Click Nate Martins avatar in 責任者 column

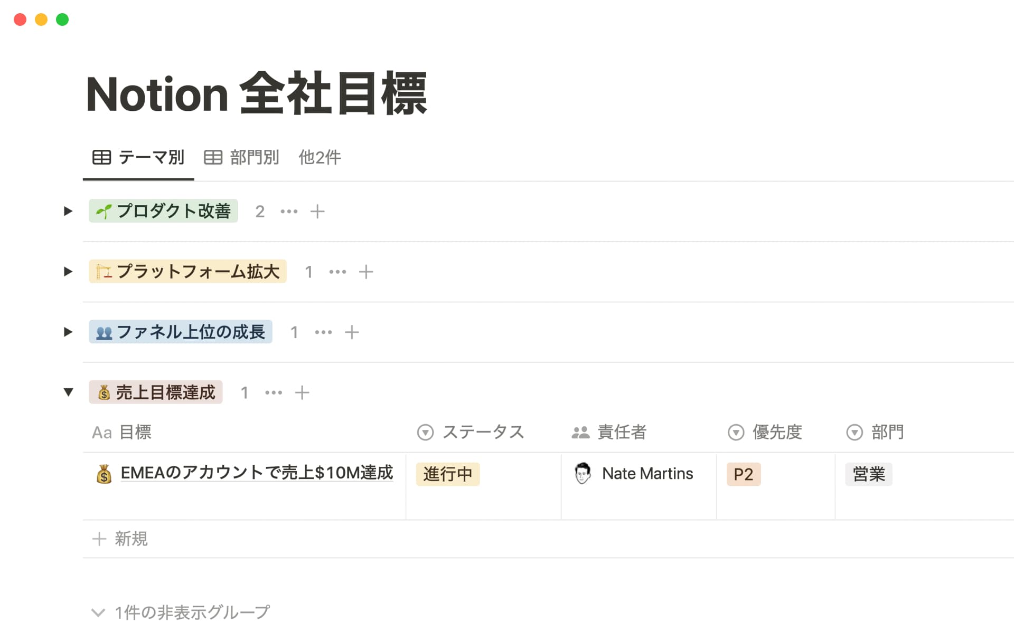[583, 473]
